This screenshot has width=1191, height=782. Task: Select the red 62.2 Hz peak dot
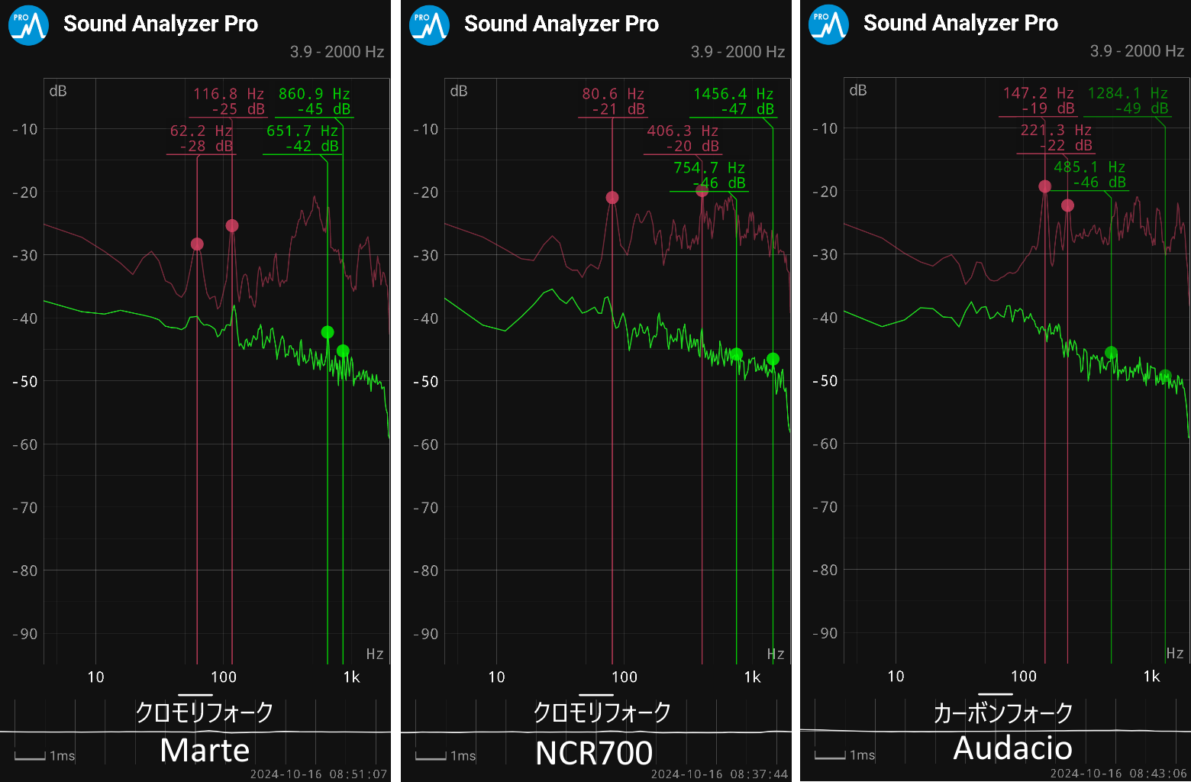(x=197, y=244)
